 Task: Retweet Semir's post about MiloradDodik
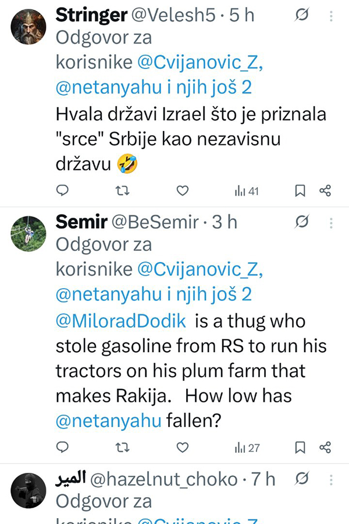123,447
